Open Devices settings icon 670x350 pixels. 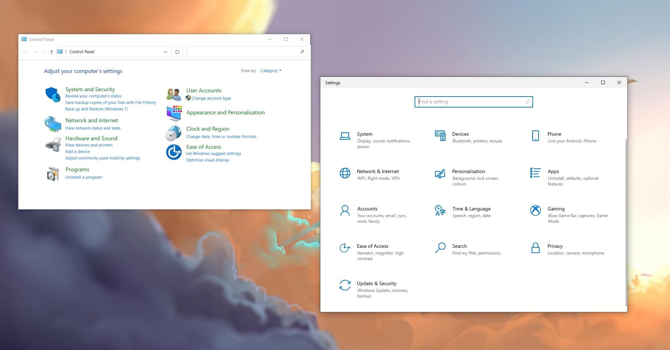pyautogui.click(x=440, y=135)
